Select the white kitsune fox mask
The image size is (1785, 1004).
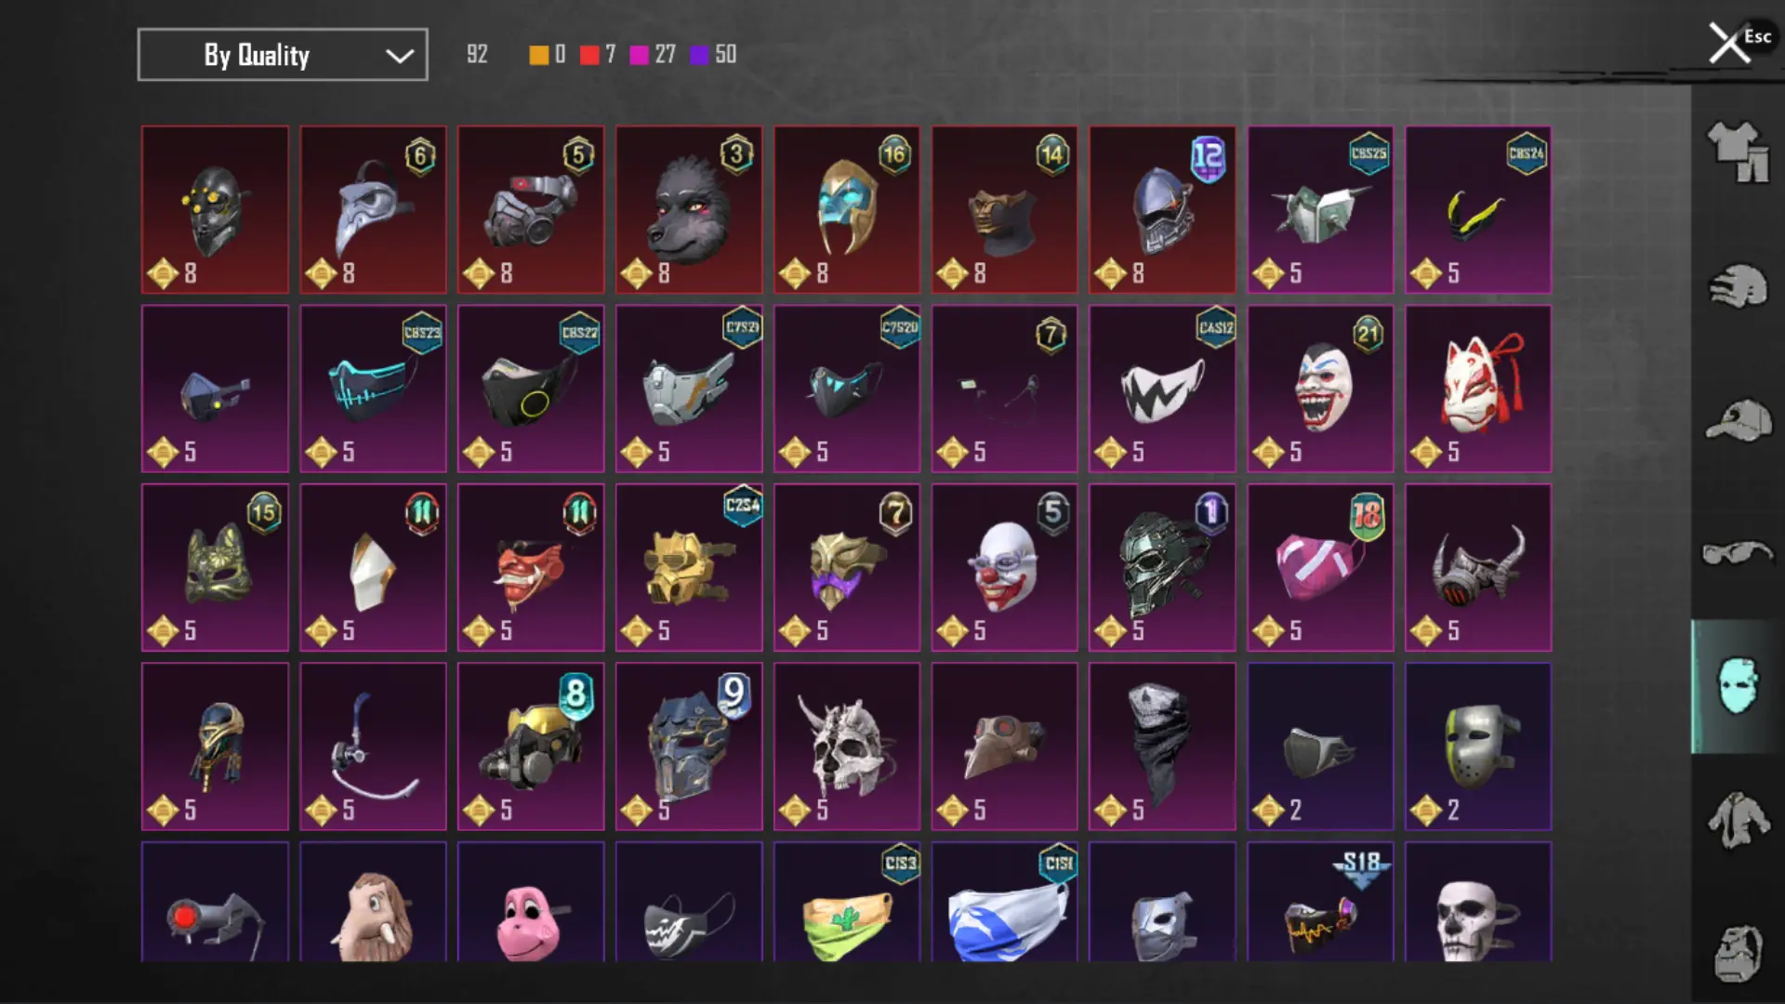pos(1478,389)
